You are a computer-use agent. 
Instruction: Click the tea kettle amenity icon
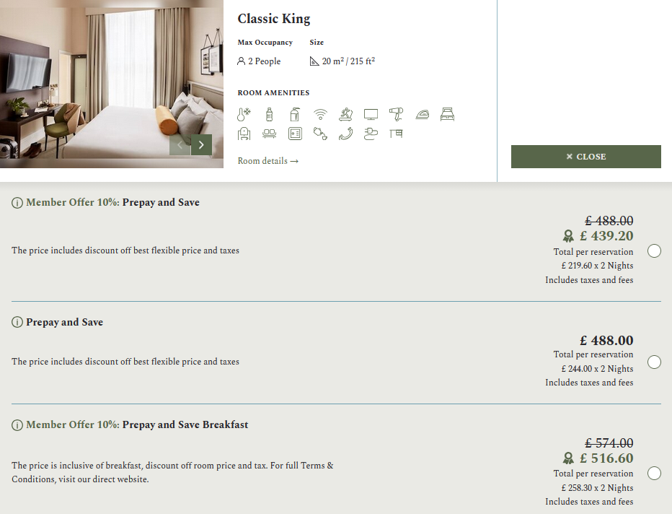click(x=320, y=133)
